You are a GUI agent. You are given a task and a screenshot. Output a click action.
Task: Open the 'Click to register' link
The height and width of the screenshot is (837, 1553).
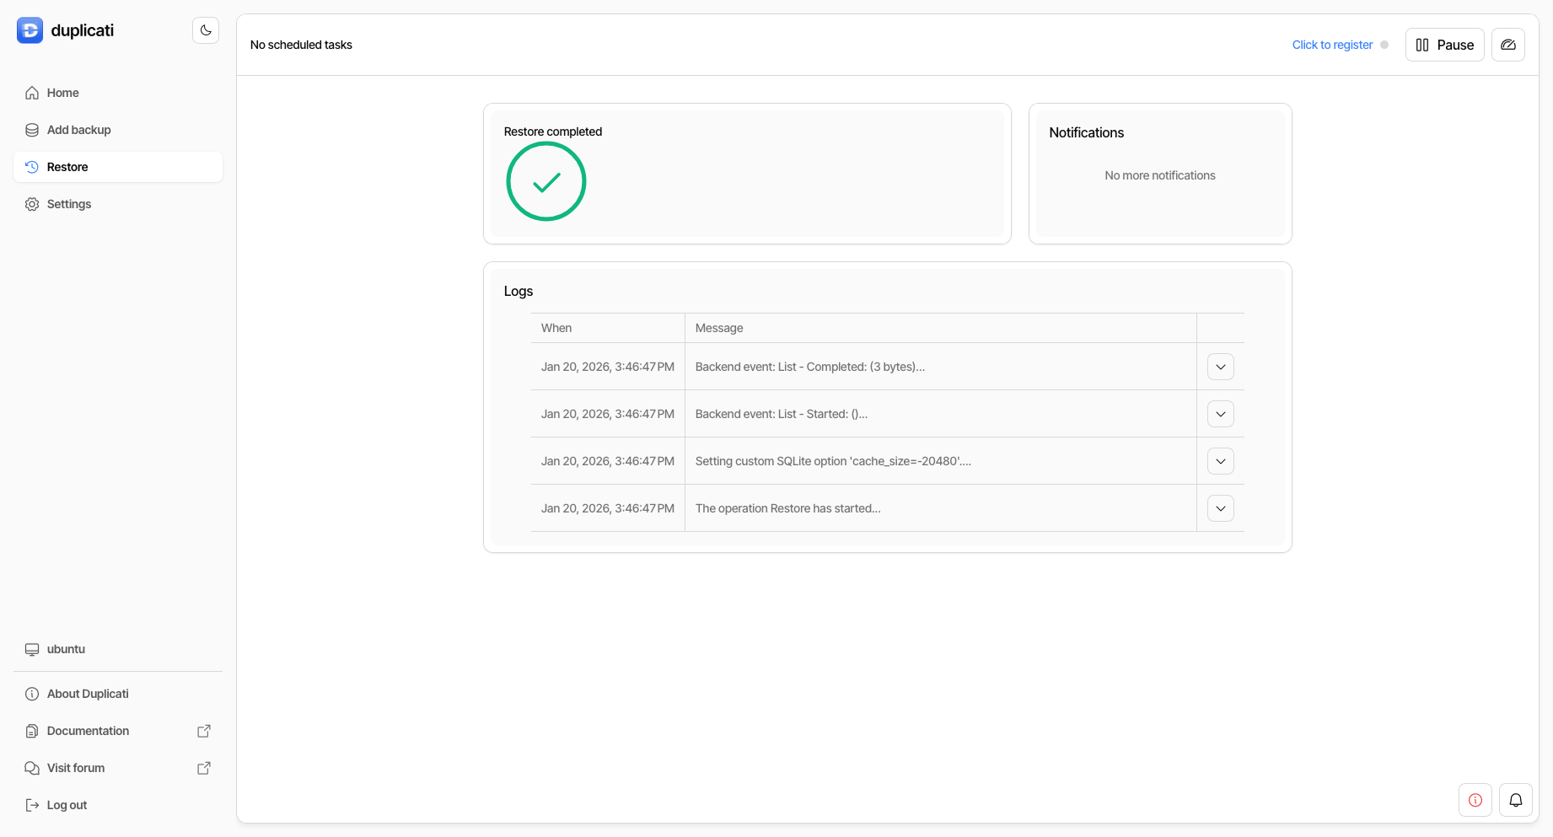point(1332,44)
